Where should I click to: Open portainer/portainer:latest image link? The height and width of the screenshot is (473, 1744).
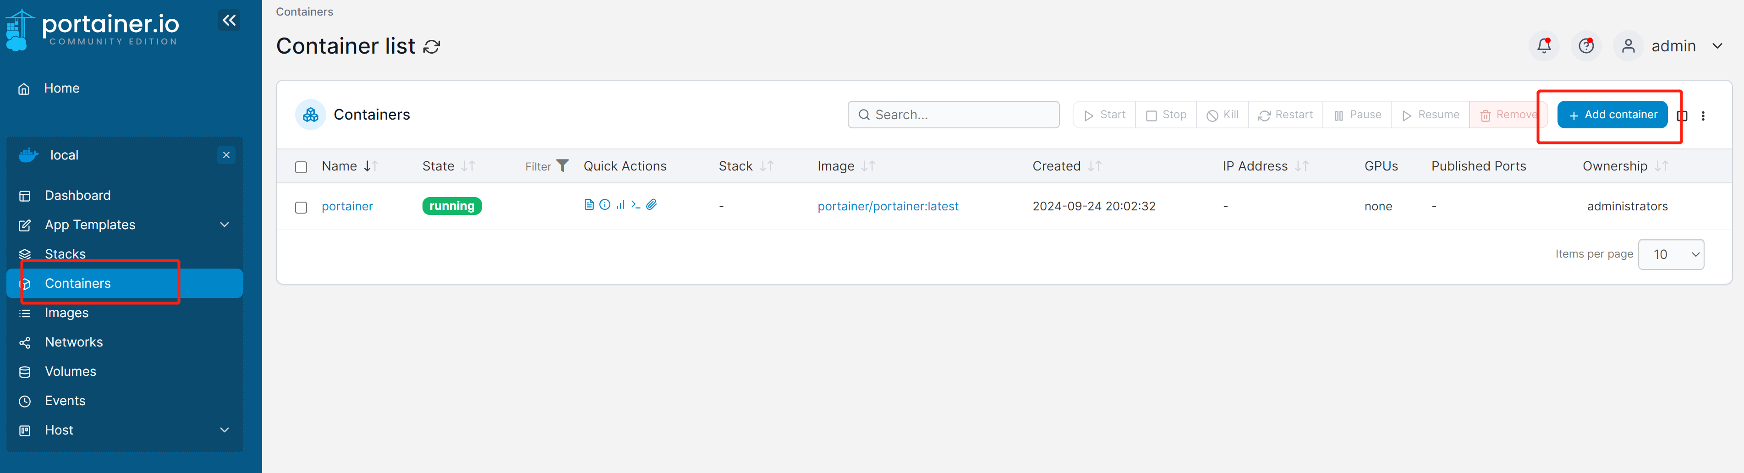[888, 206]
